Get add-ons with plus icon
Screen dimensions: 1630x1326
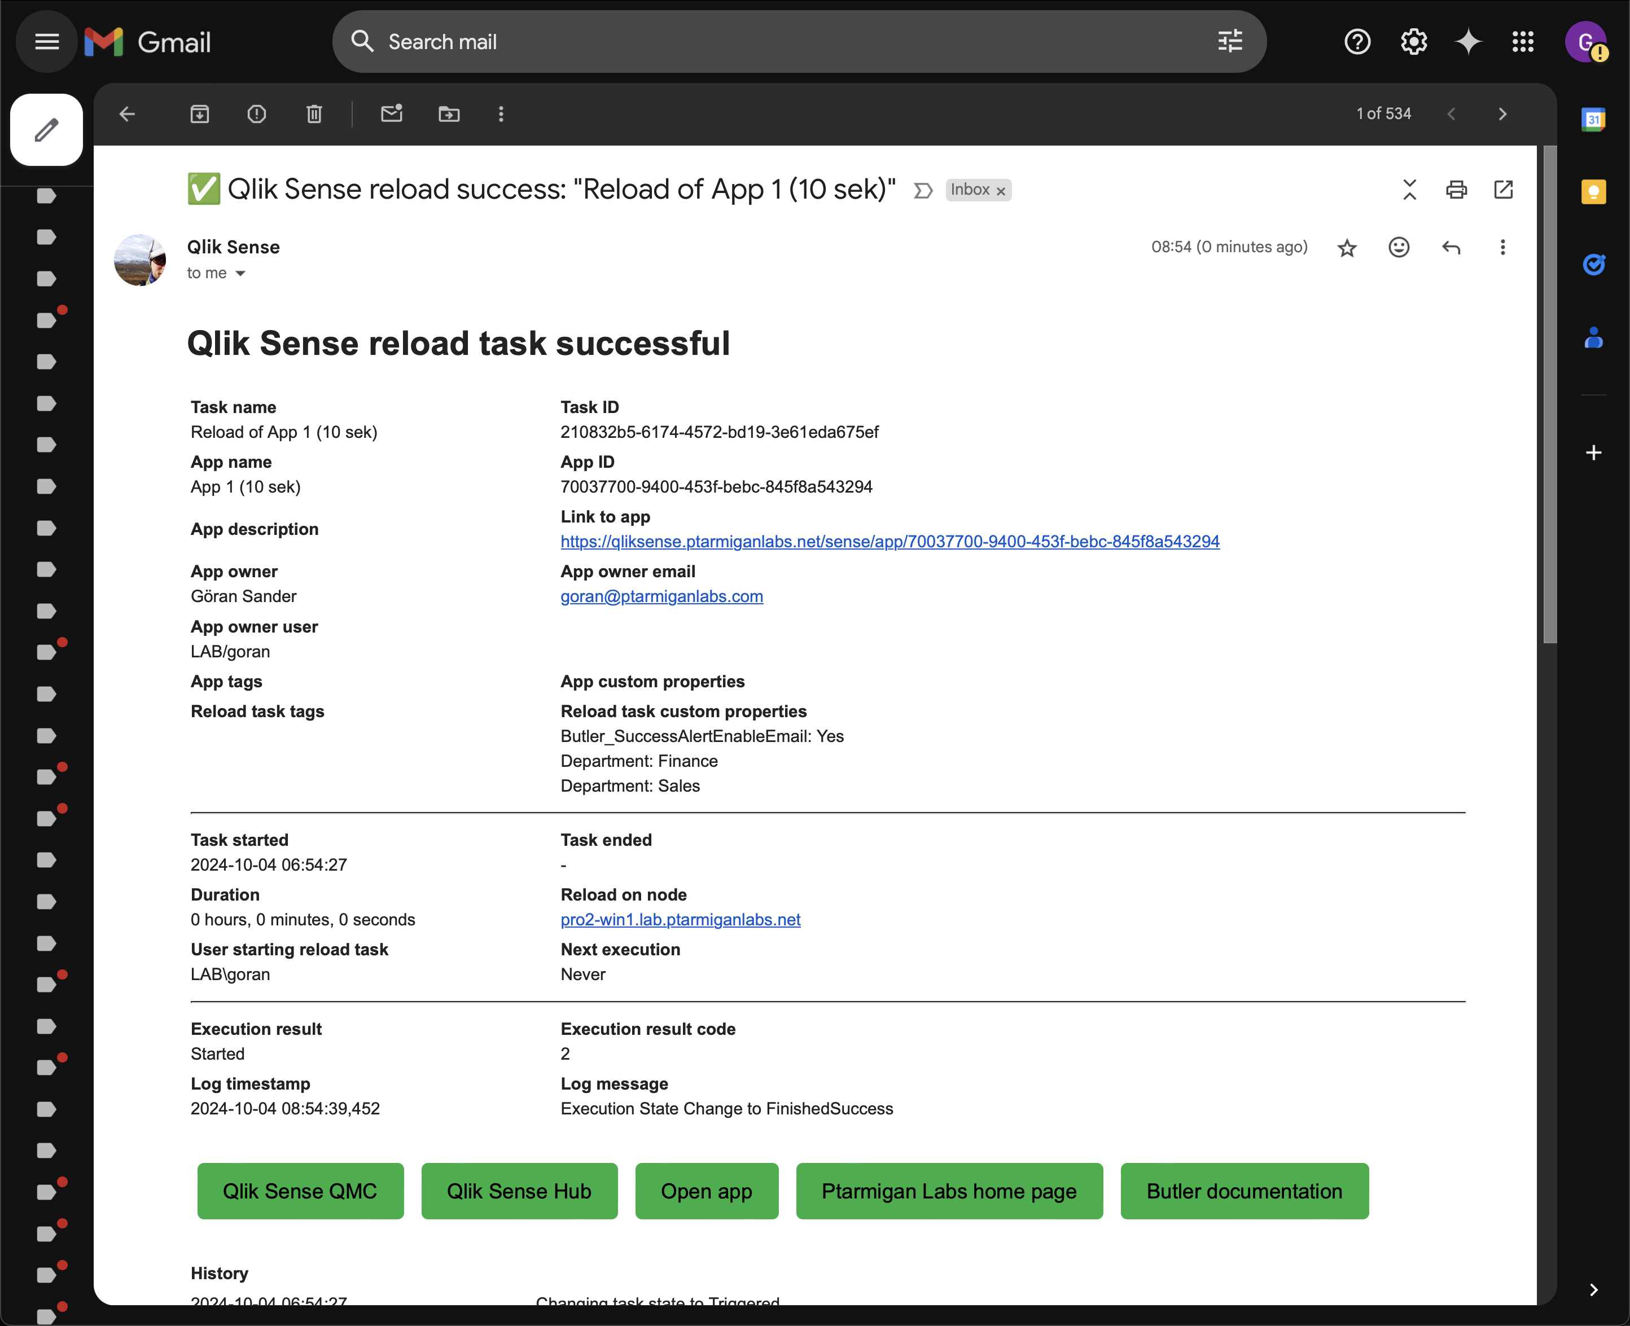(x=1593, y=453)
